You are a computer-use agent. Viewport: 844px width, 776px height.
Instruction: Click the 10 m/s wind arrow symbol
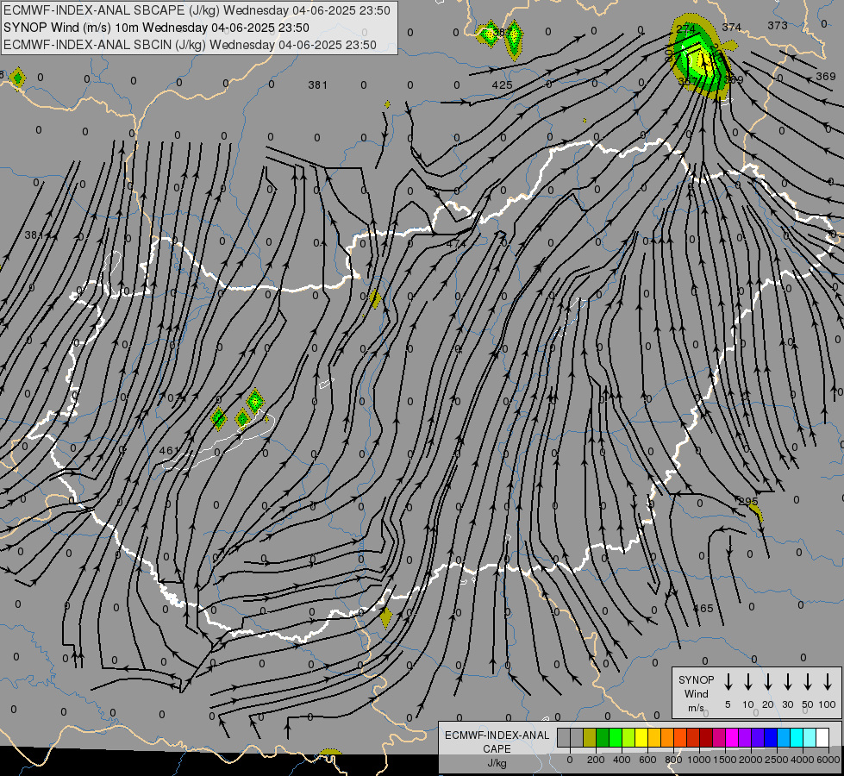click(748, 682)
